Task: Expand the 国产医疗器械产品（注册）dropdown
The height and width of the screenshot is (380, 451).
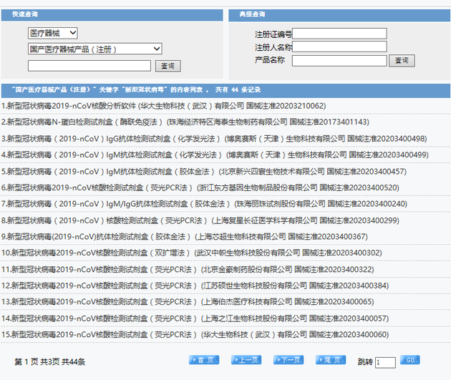Action: [x=94, y=49]
